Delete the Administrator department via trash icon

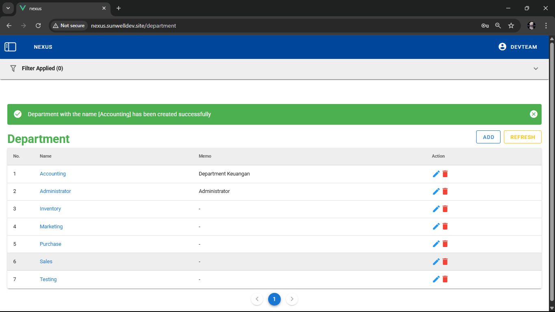[445, 191]
